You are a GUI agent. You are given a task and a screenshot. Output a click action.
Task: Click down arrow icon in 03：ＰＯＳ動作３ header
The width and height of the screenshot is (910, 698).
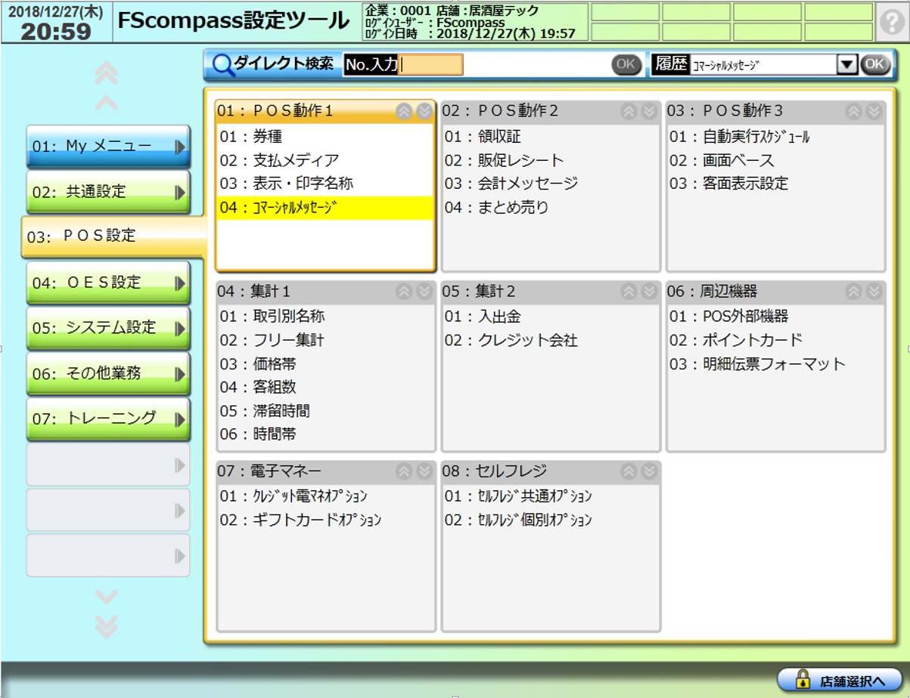tap(874, 111)
